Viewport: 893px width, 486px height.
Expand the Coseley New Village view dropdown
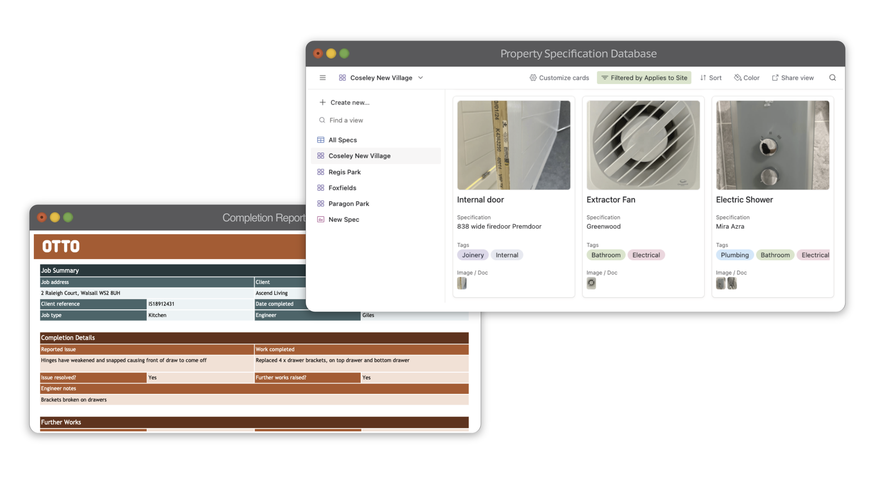pyautogui.click(x=420, y=78)
